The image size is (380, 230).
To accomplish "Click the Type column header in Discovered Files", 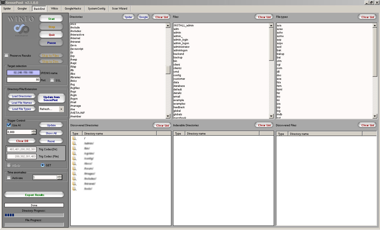I will pyautogui.click(x=282, y=134).
